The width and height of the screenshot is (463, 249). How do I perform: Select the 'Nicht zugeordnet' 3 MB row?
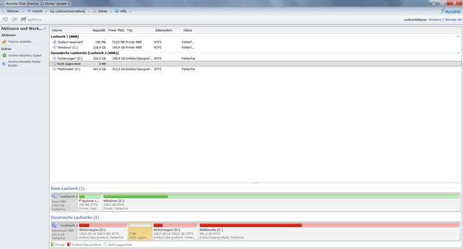[255, 64]
